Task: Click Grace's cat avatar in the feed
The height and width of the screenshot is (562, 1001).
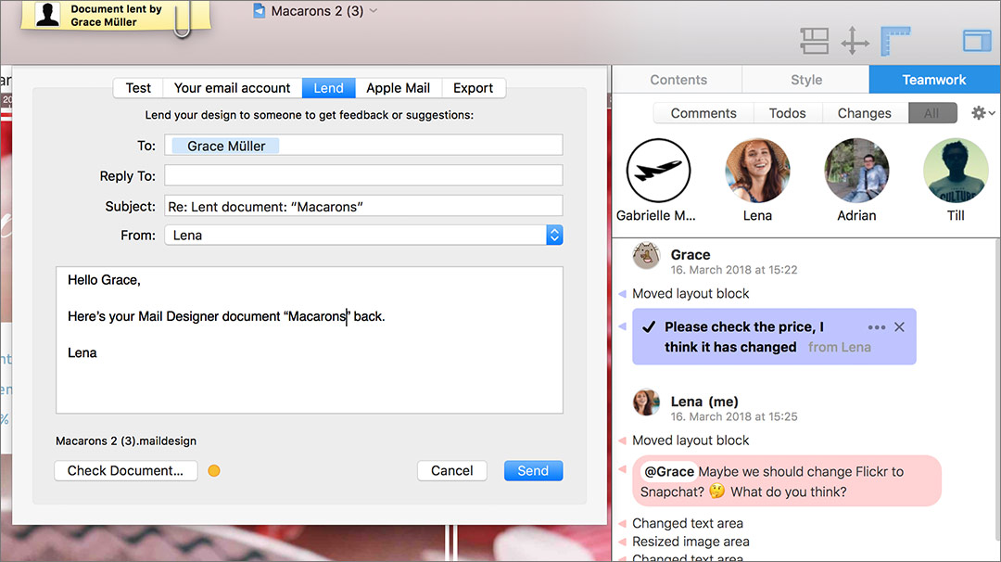Action: tap(646, 256)
